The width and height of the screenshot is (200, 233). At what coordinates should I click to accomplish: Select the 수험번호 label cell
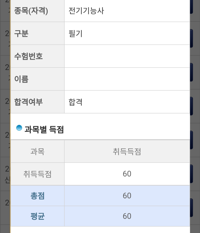[28, 57]
